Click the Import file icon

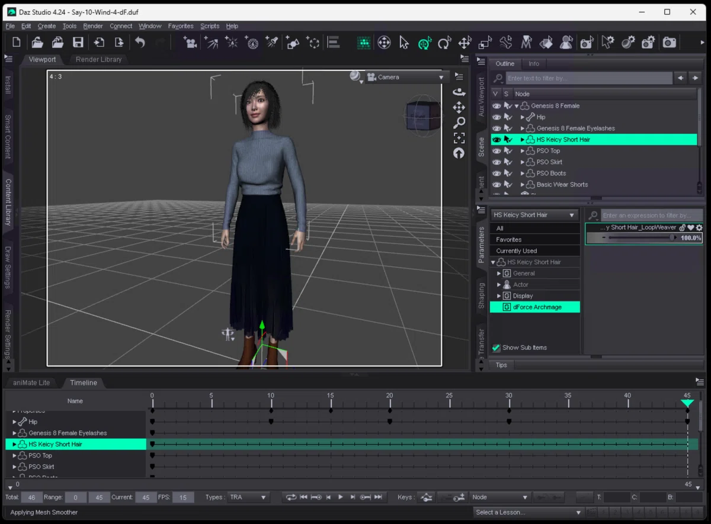tap(99, 42)
